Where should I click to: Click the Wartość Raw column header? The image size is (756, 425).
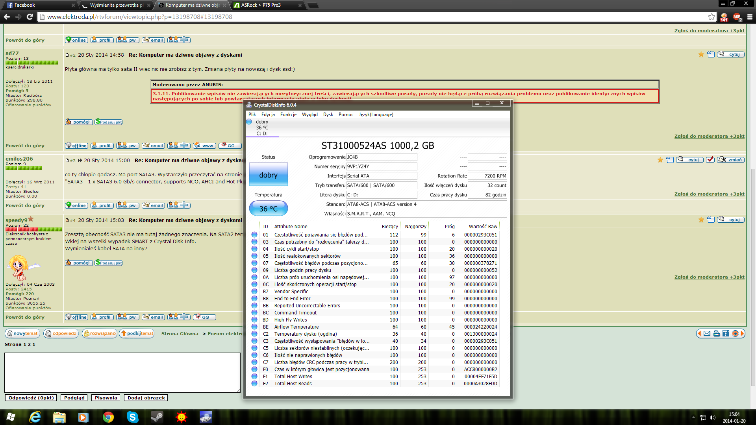[x=483, y=226]
